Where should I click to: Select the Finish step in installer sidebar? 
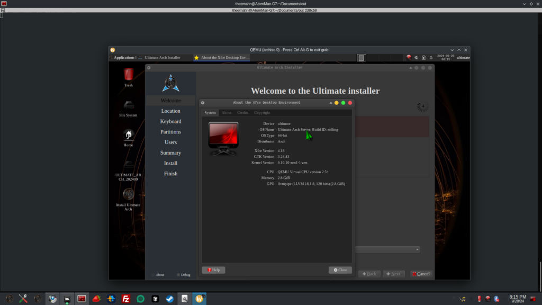coord(171,174)
